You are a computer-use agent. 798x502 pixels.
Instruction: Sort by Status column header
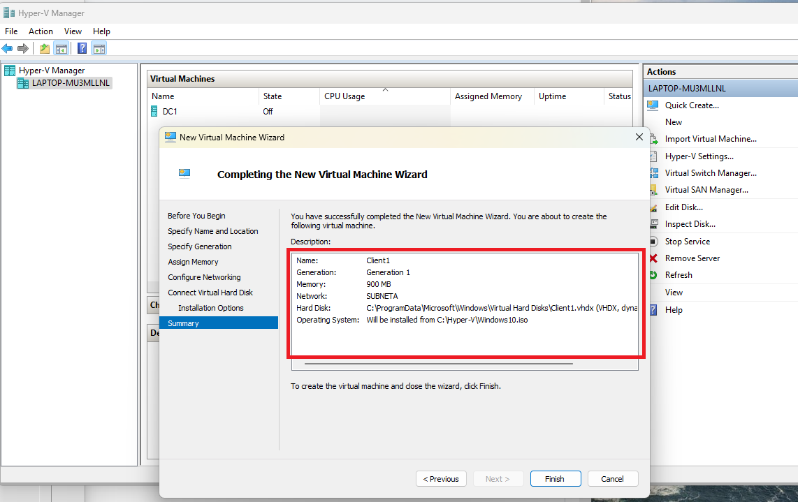(x=619, y=96)
